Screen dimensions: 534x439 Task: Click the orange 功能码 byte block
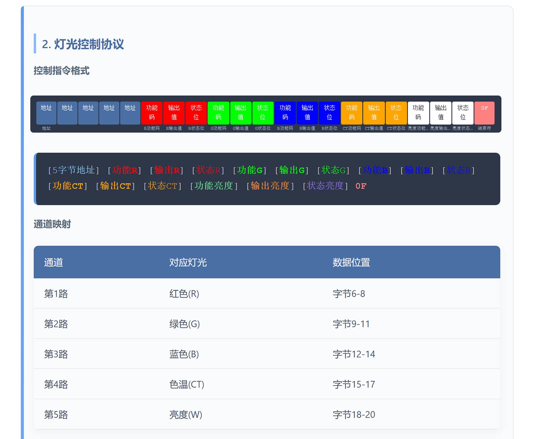coord(352,113)
